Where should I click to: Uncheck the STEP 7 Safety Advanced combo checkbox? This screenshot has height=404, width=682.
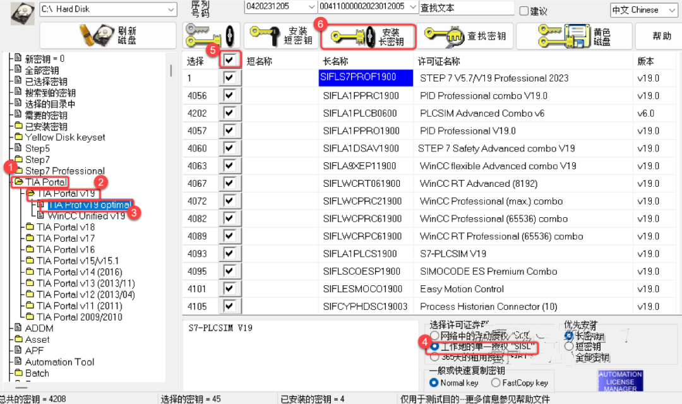[230, 148]
